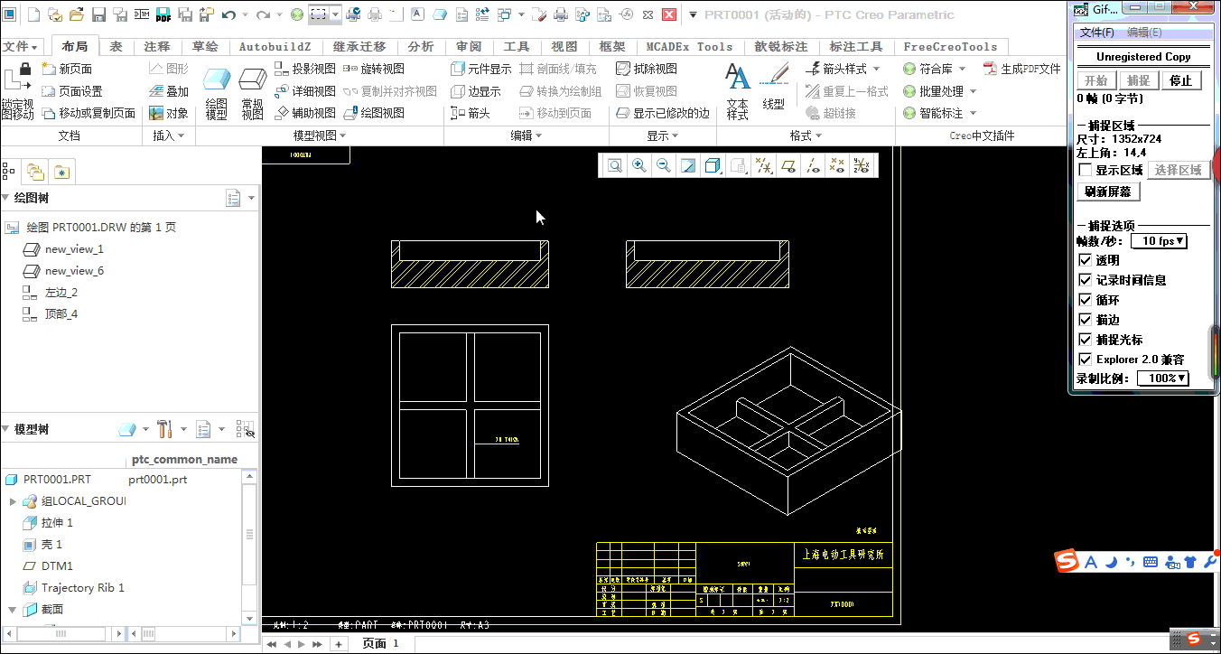Toggle the 记录时间信息 checkbox
Screen dimensions: 1221x654
[1086, 280]
